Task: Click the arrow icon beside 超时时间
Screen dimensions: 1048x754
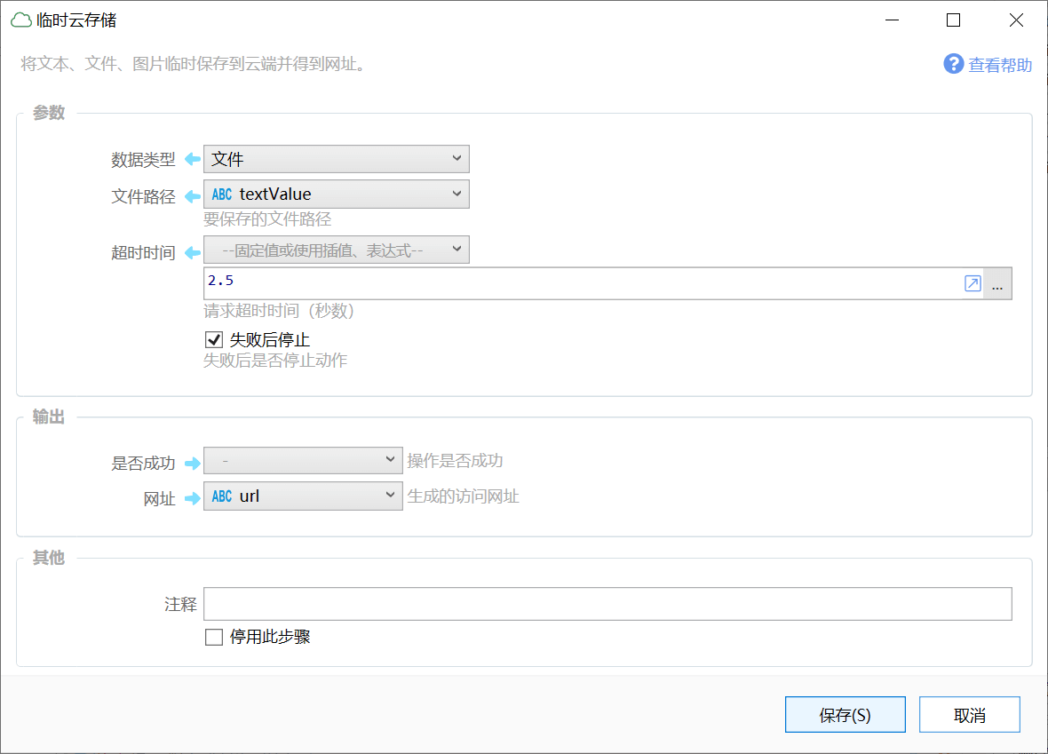Action: point(192,253)
